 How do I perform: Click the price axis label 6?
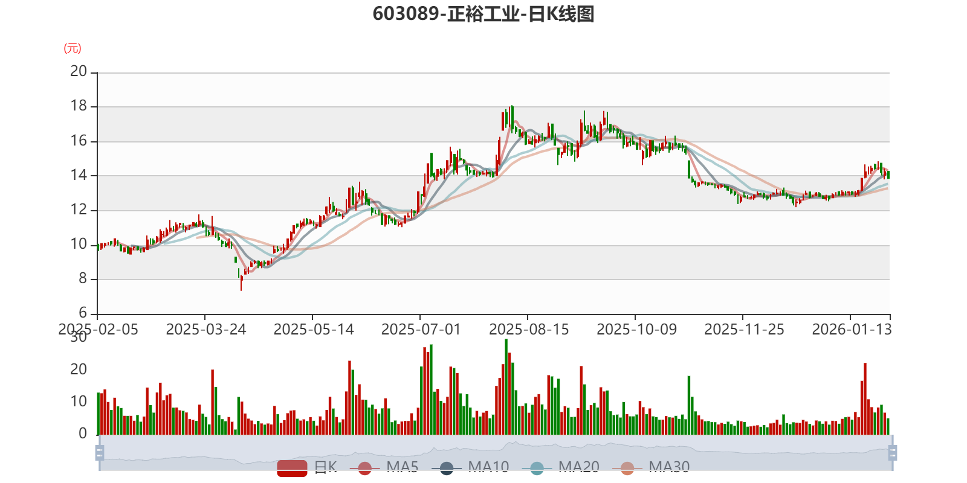83,313
